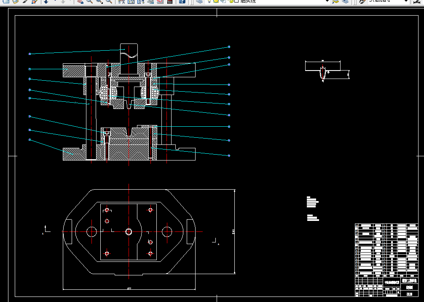The image size is (424, 302).
Task: Open the Properties palette icon
Action: (x=121, y=1)
